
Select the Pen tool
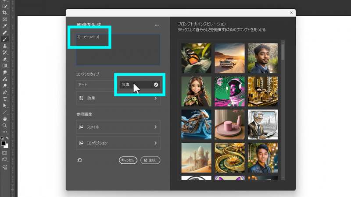coord(5,92)
